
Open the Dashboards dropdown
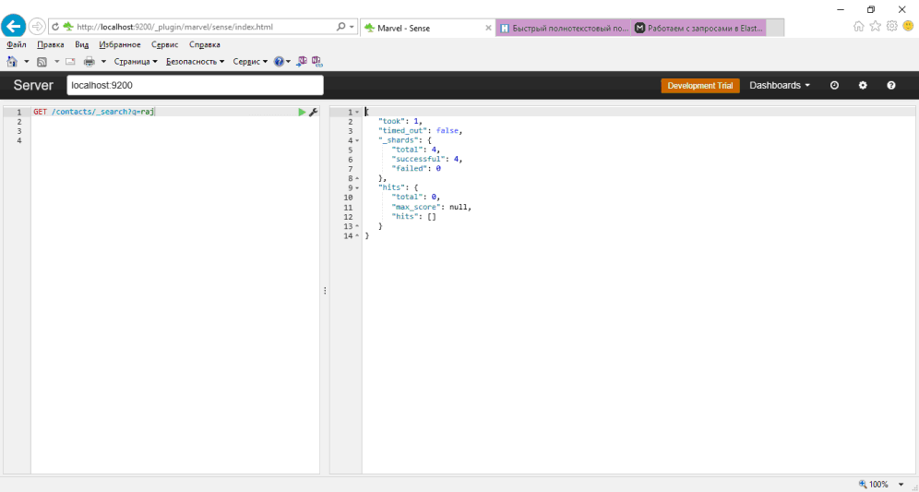[780, 85]
